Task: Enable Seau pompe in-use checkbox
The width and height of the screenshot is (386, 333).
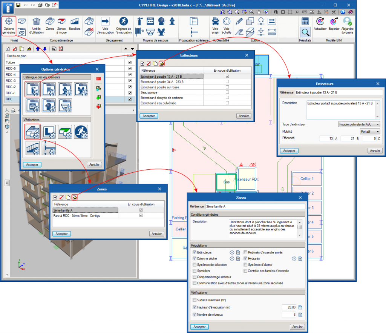Action: [227, 92]
